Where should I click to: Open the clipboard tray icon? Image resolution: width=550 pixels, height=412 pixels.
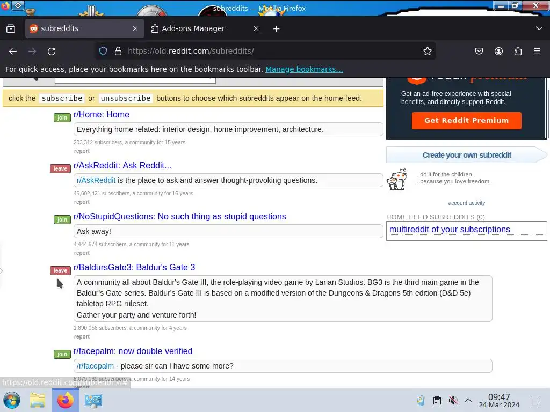pos(437,400)
